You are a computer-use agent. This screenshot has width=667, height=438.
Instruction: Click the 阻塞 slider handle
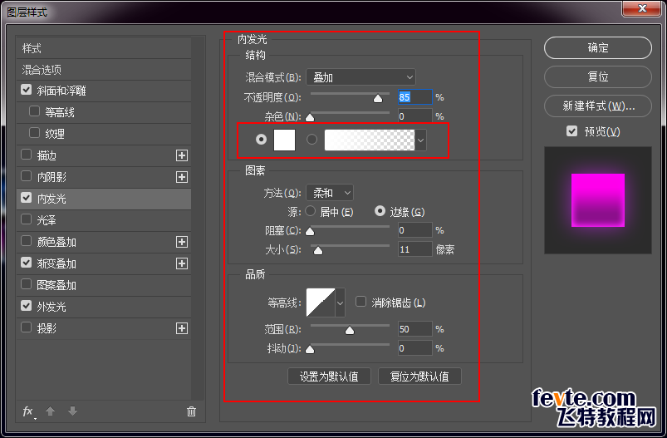tap(310, 231)
